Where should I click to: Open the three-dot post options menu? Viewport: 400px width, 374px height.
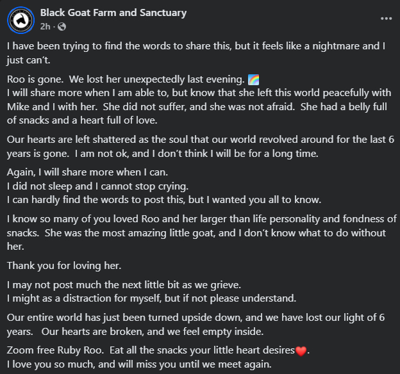[x=386, y=19]
